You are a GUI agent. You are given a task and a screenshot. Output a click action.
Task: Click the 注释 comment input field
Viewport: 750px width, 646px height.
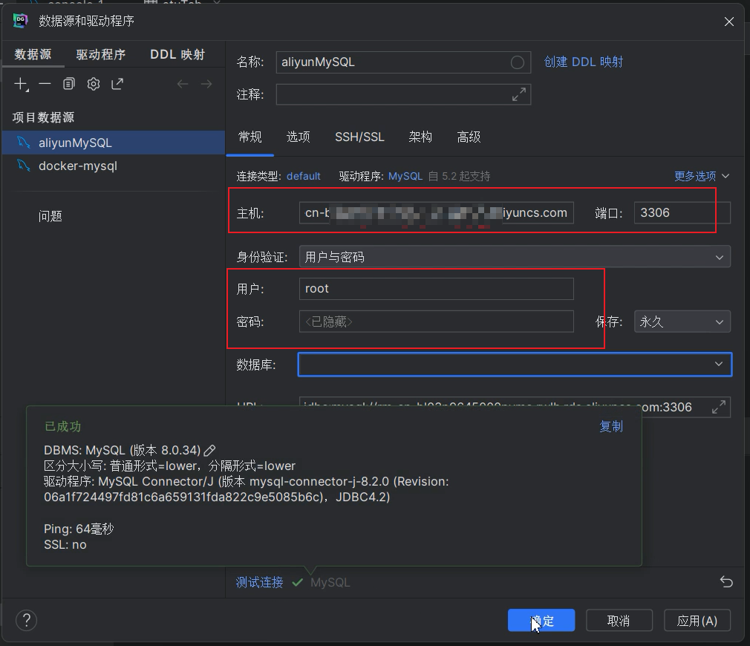pos(403,94)
